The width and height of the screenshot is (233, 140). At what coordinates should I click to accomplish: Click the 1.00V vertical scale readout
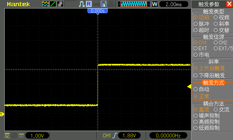tap(37, 135)
